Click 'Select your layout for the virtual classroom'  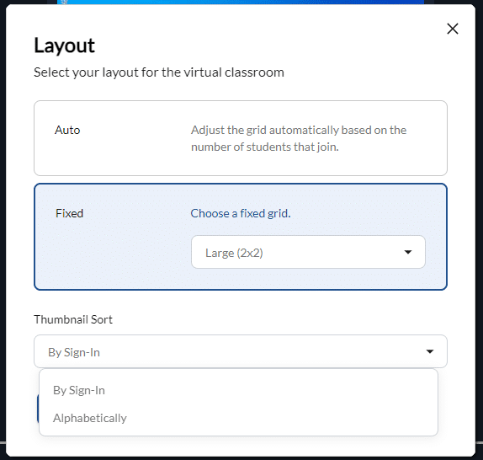click(x=159, y=72)
